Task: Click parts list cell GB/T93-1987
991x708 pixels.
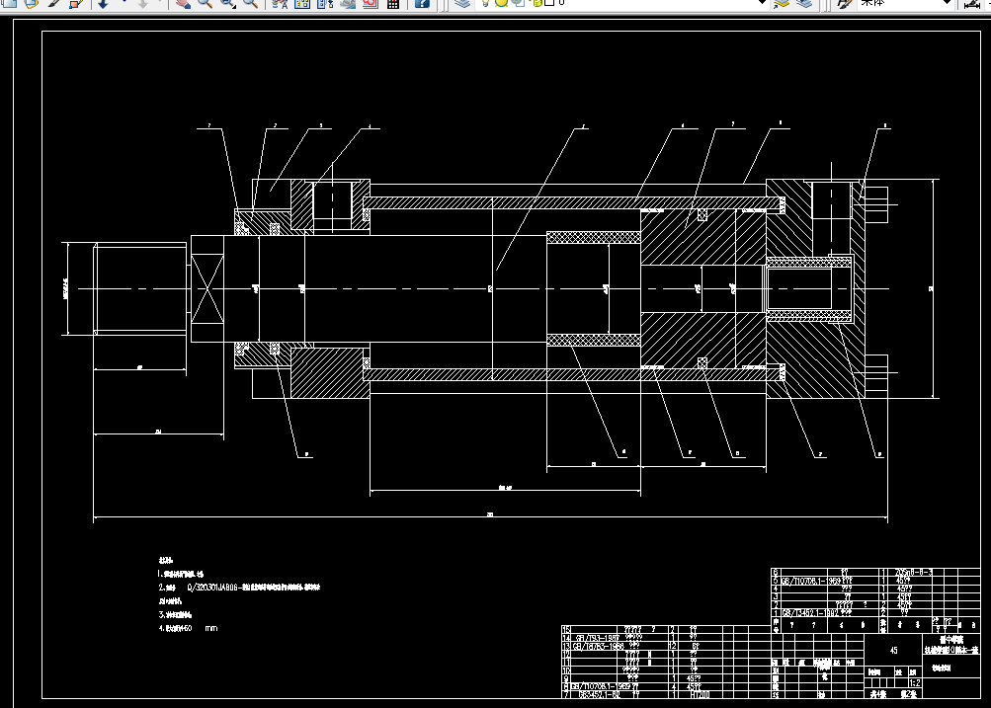Action: tap(598, 638)
